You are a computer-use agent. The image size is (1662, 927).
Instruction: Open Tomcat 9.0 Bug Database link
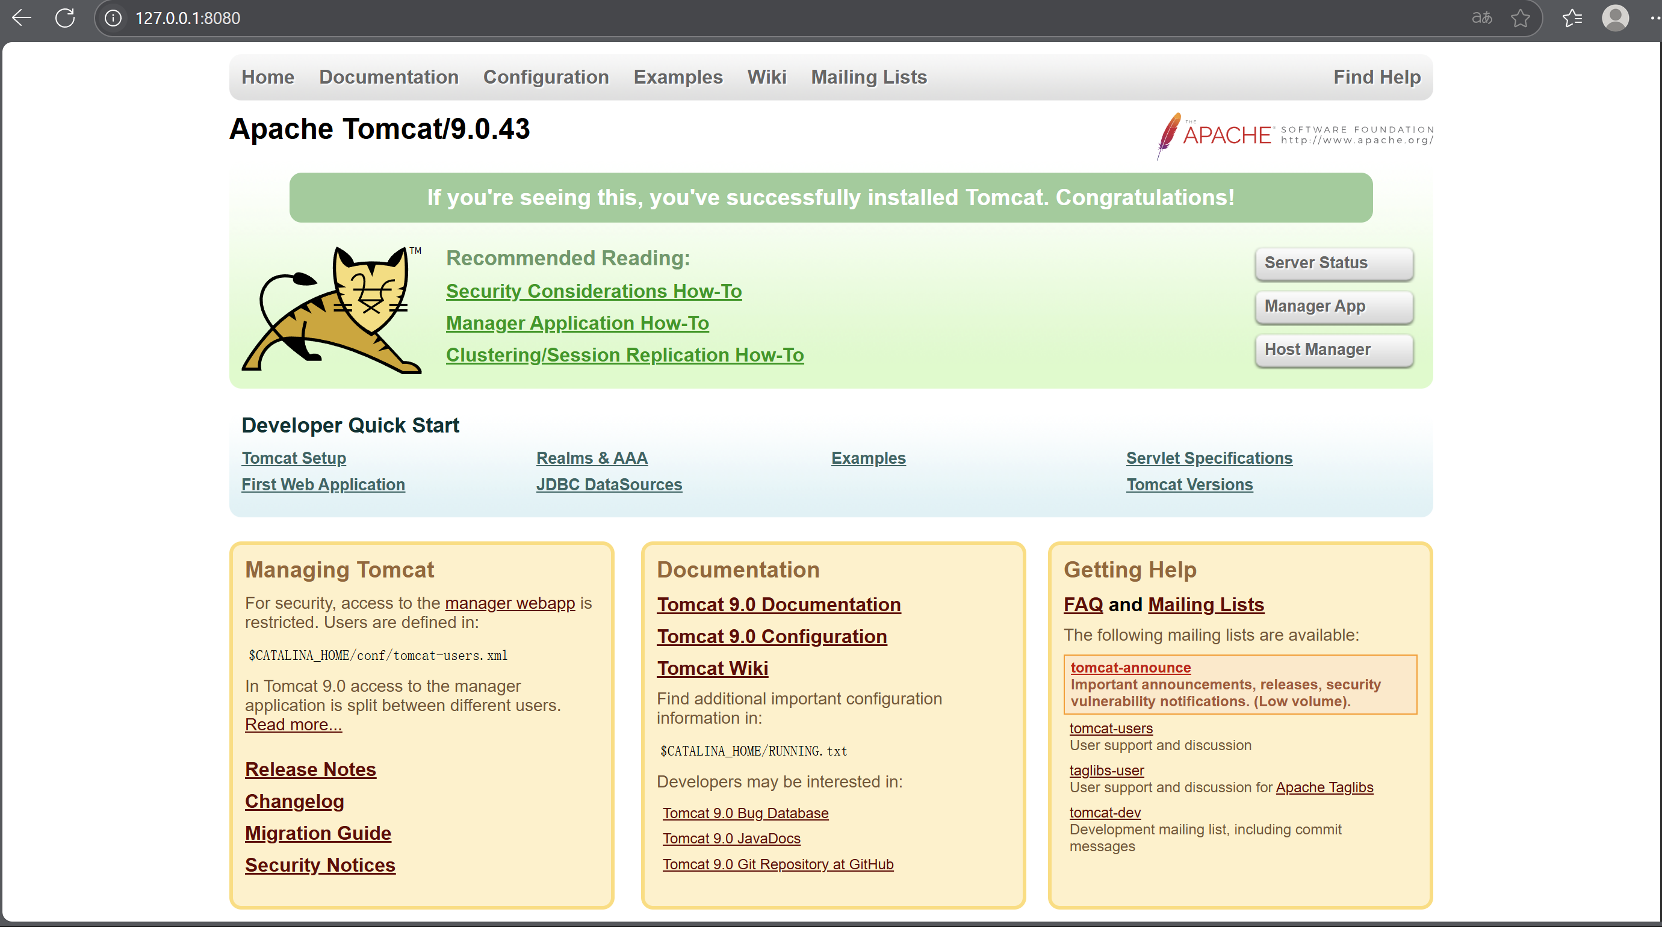point(745,813)
